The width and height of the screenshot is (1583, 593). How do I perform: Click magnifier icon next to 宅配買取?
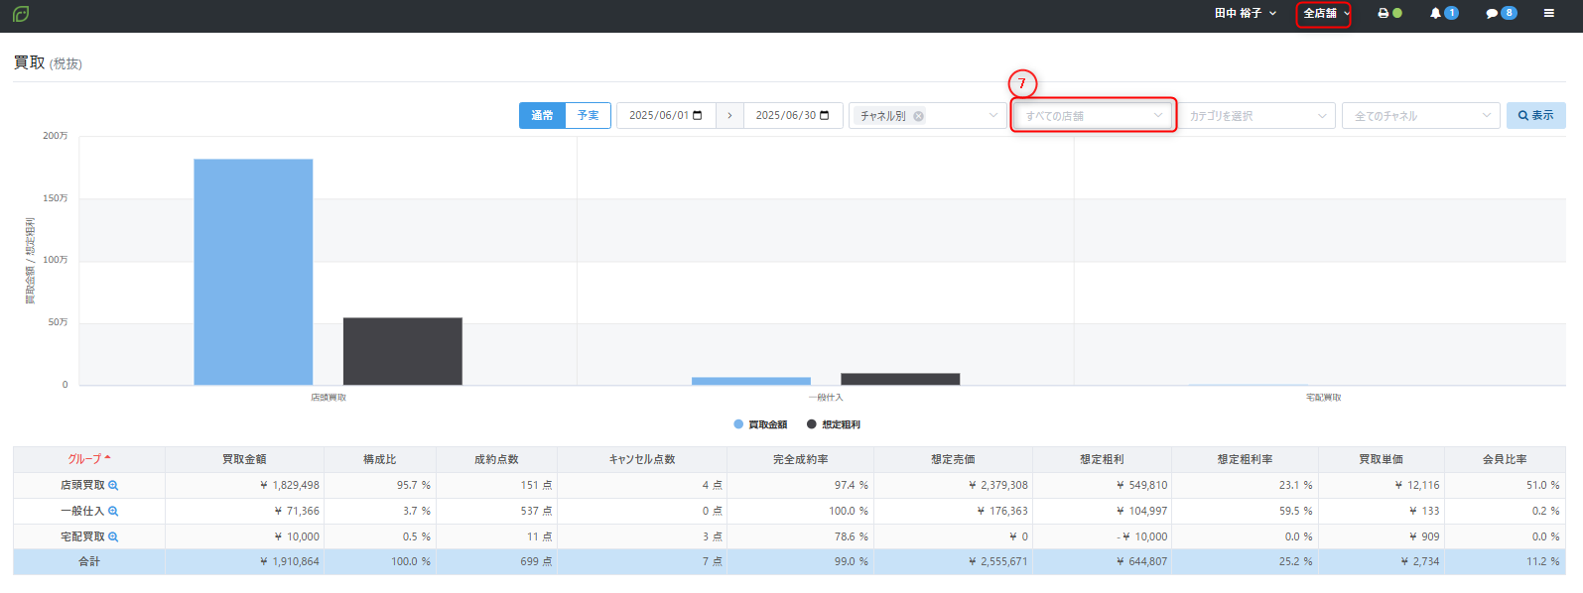point(113,537)
